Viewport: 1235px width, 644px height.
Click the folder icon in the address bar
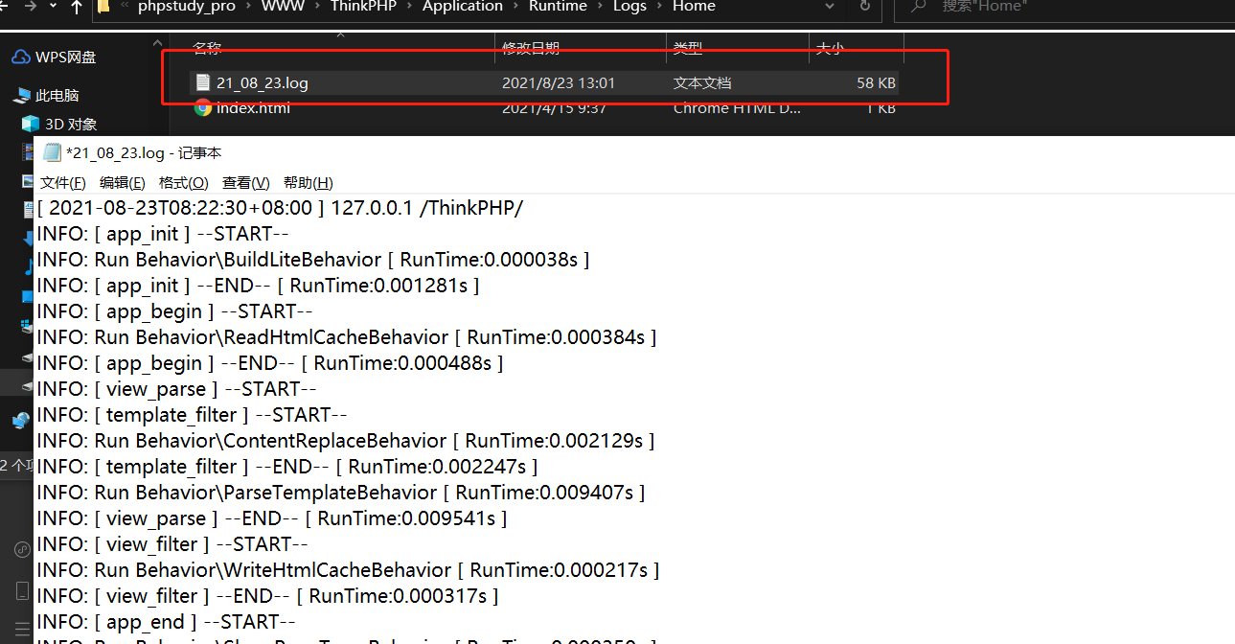[x=103, y=6]
